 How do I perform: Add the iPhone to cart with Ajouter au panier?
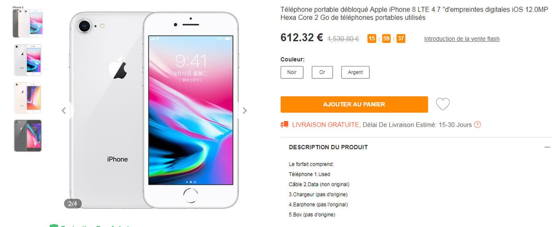tap(354, 105)
